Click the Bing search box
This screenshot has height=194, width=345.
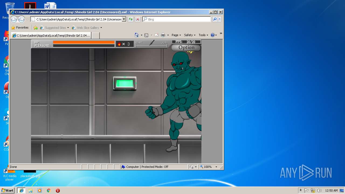tap(177, 19)
